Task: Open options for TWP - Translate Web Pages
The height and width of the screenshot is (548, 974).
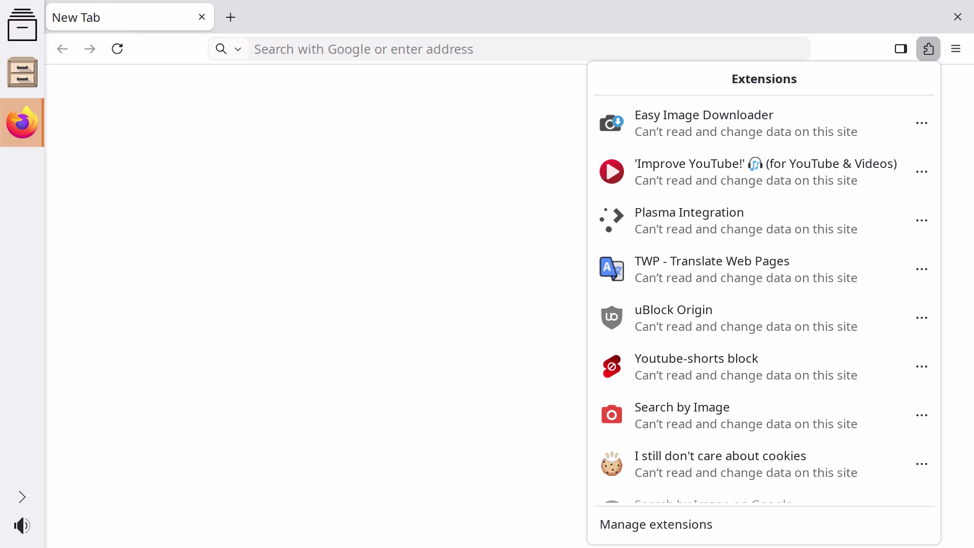Action: coord(922,269)
